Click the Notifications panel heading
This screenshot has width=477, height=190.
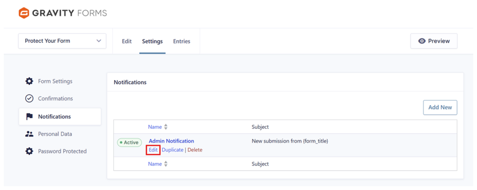pos(130,82)
